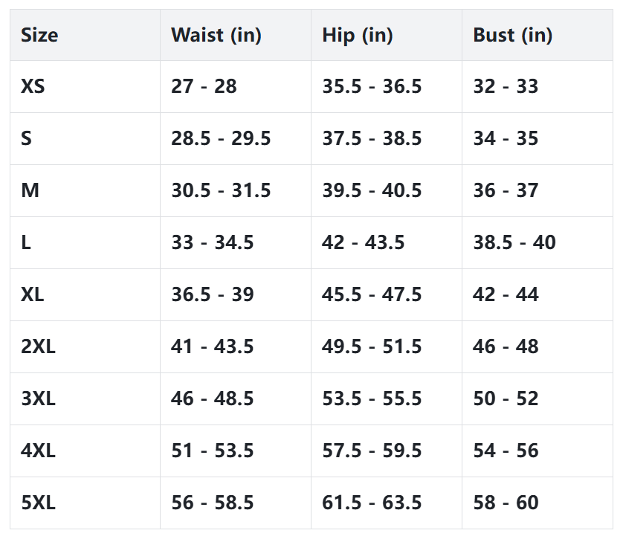Image resolution: width=623 pixels, height=539 pixels.
Task: Select the 5XL size row label
Action: 38,503
